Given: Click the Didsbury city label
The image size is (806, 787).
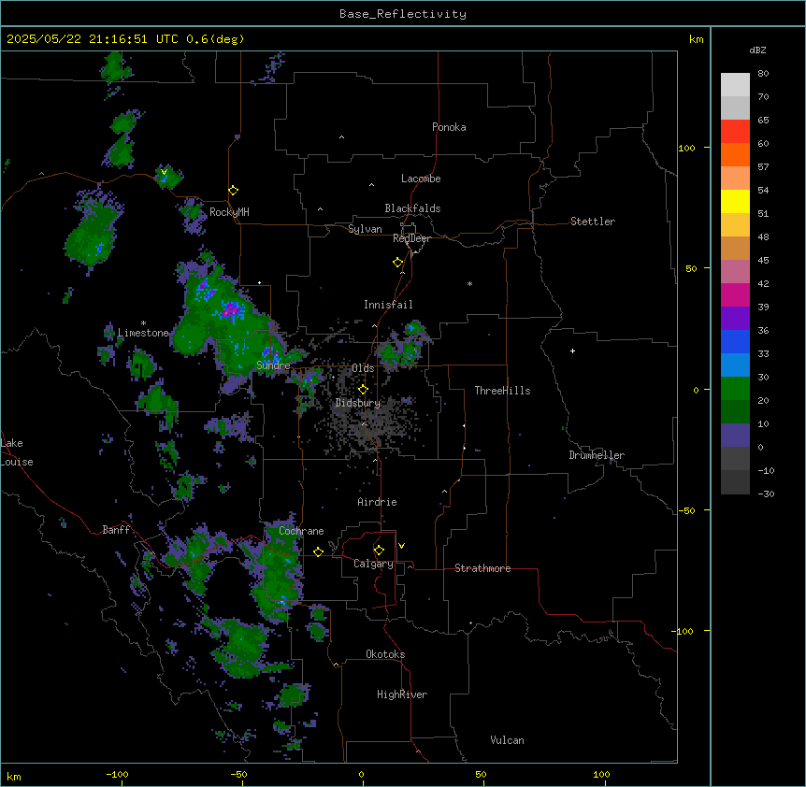Looking at the screenshot, I should tap(358, 403).
